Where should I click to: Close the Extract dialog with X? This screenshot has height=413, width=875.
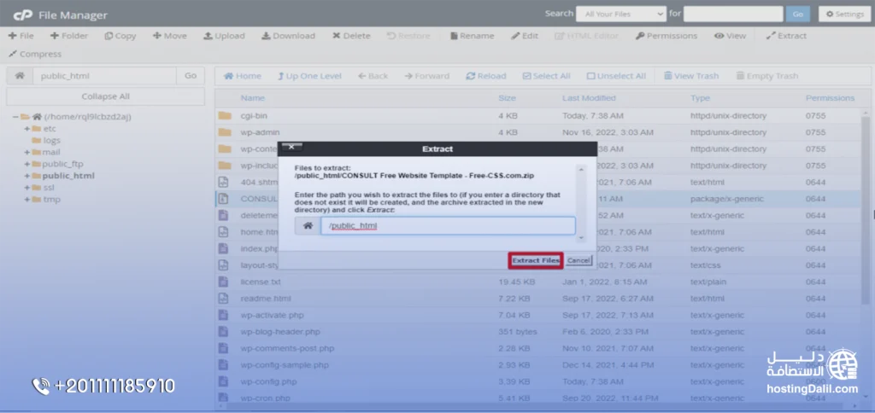pos(292,147)
